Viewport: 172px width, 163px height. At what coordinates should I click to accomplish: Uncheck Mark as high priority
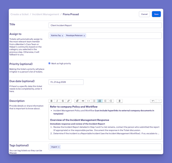coord(50,63)
